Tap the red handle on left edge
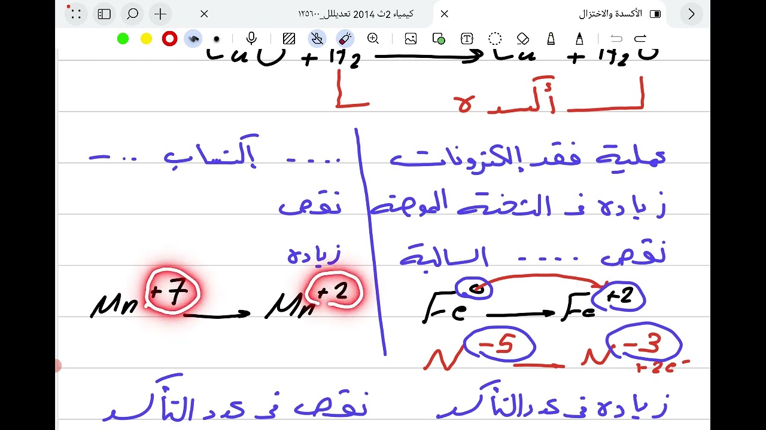The image size is (766, 430). (x=57, y=365)
